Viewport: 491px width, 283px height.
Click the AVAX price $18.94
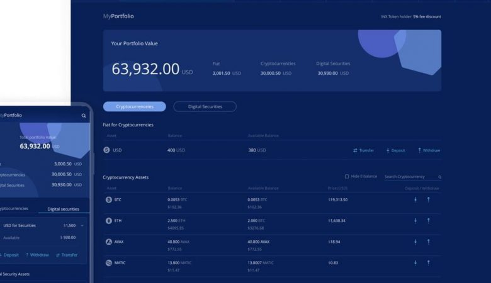(334, 241)
